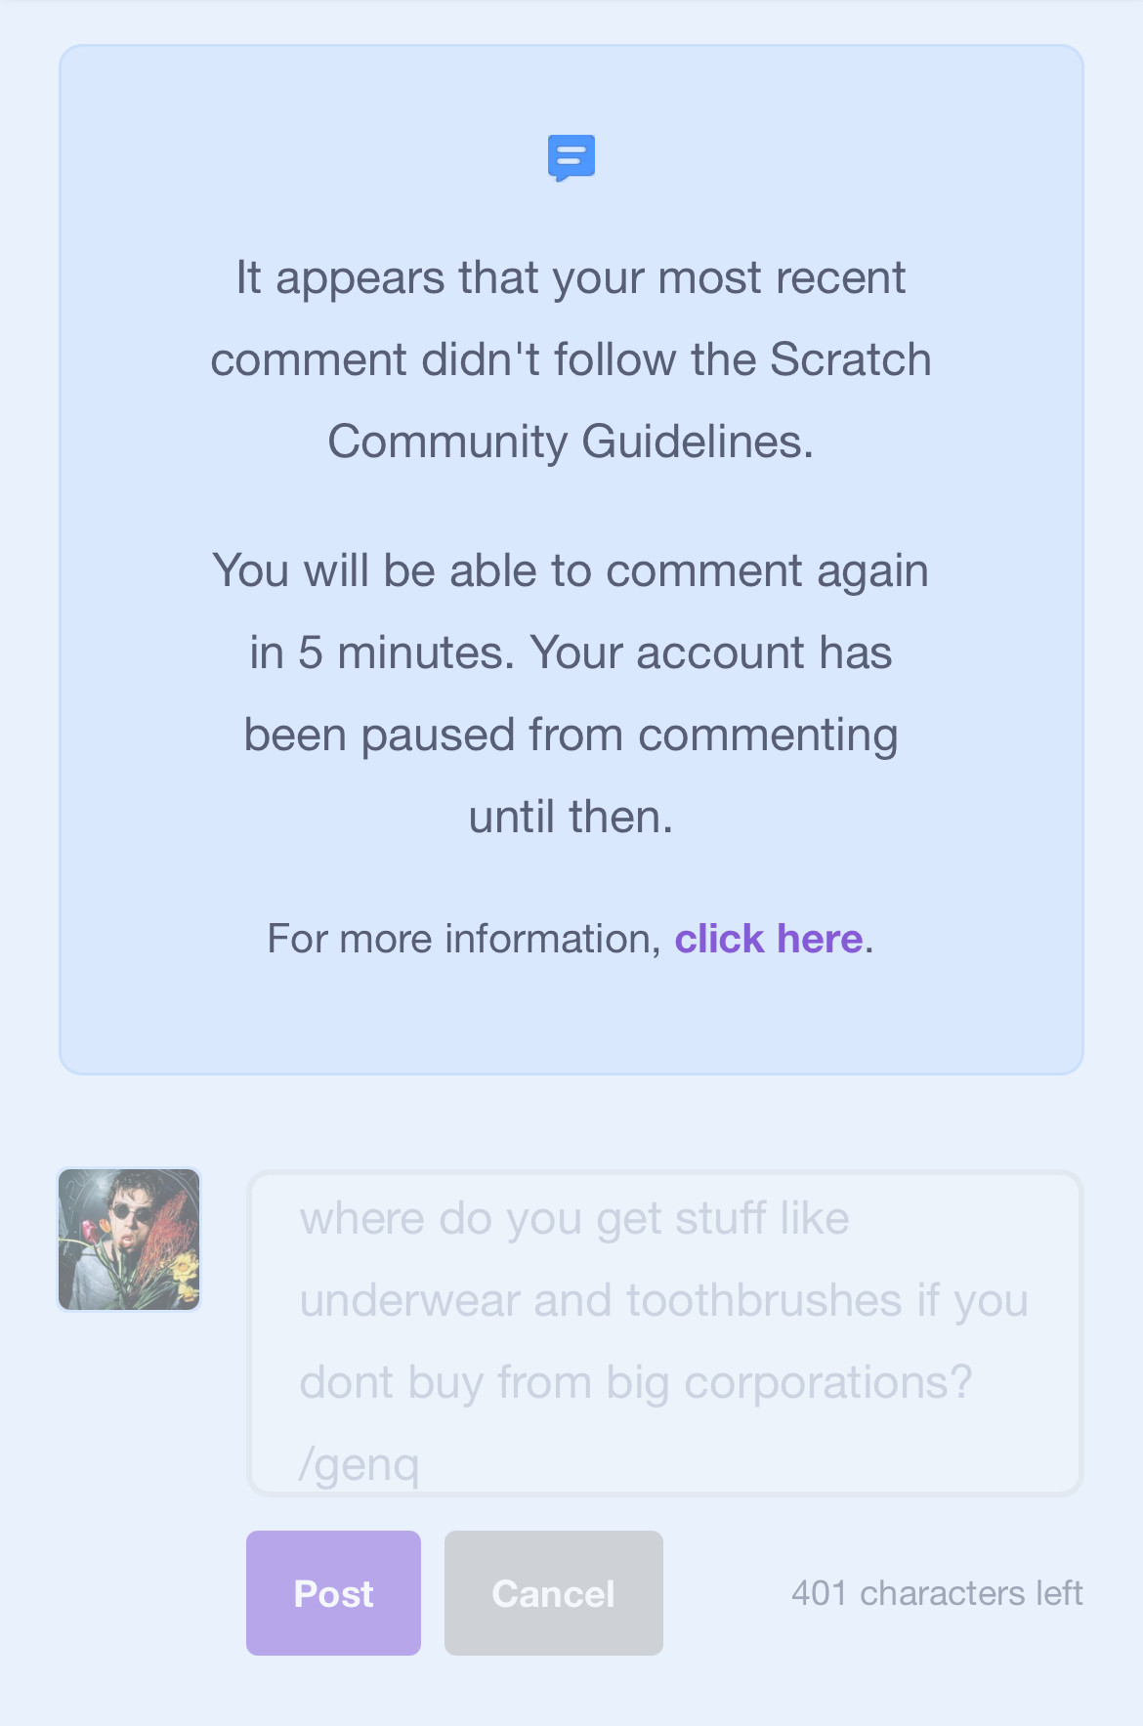Viewport: 1143px width, 1726px height.
Task: Click the user profile avatar thumbnail
Action: (x=129, y=1240)
